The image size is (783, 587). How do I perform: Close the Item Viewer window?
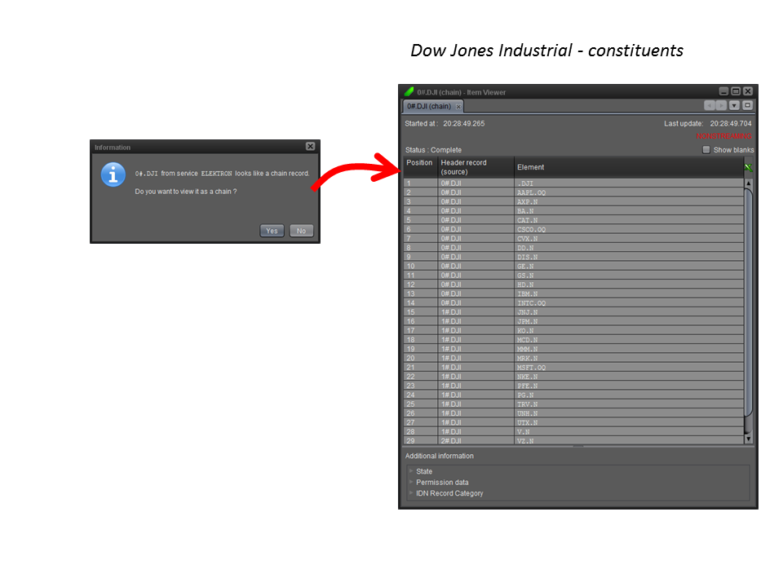(x=748, y=91)
